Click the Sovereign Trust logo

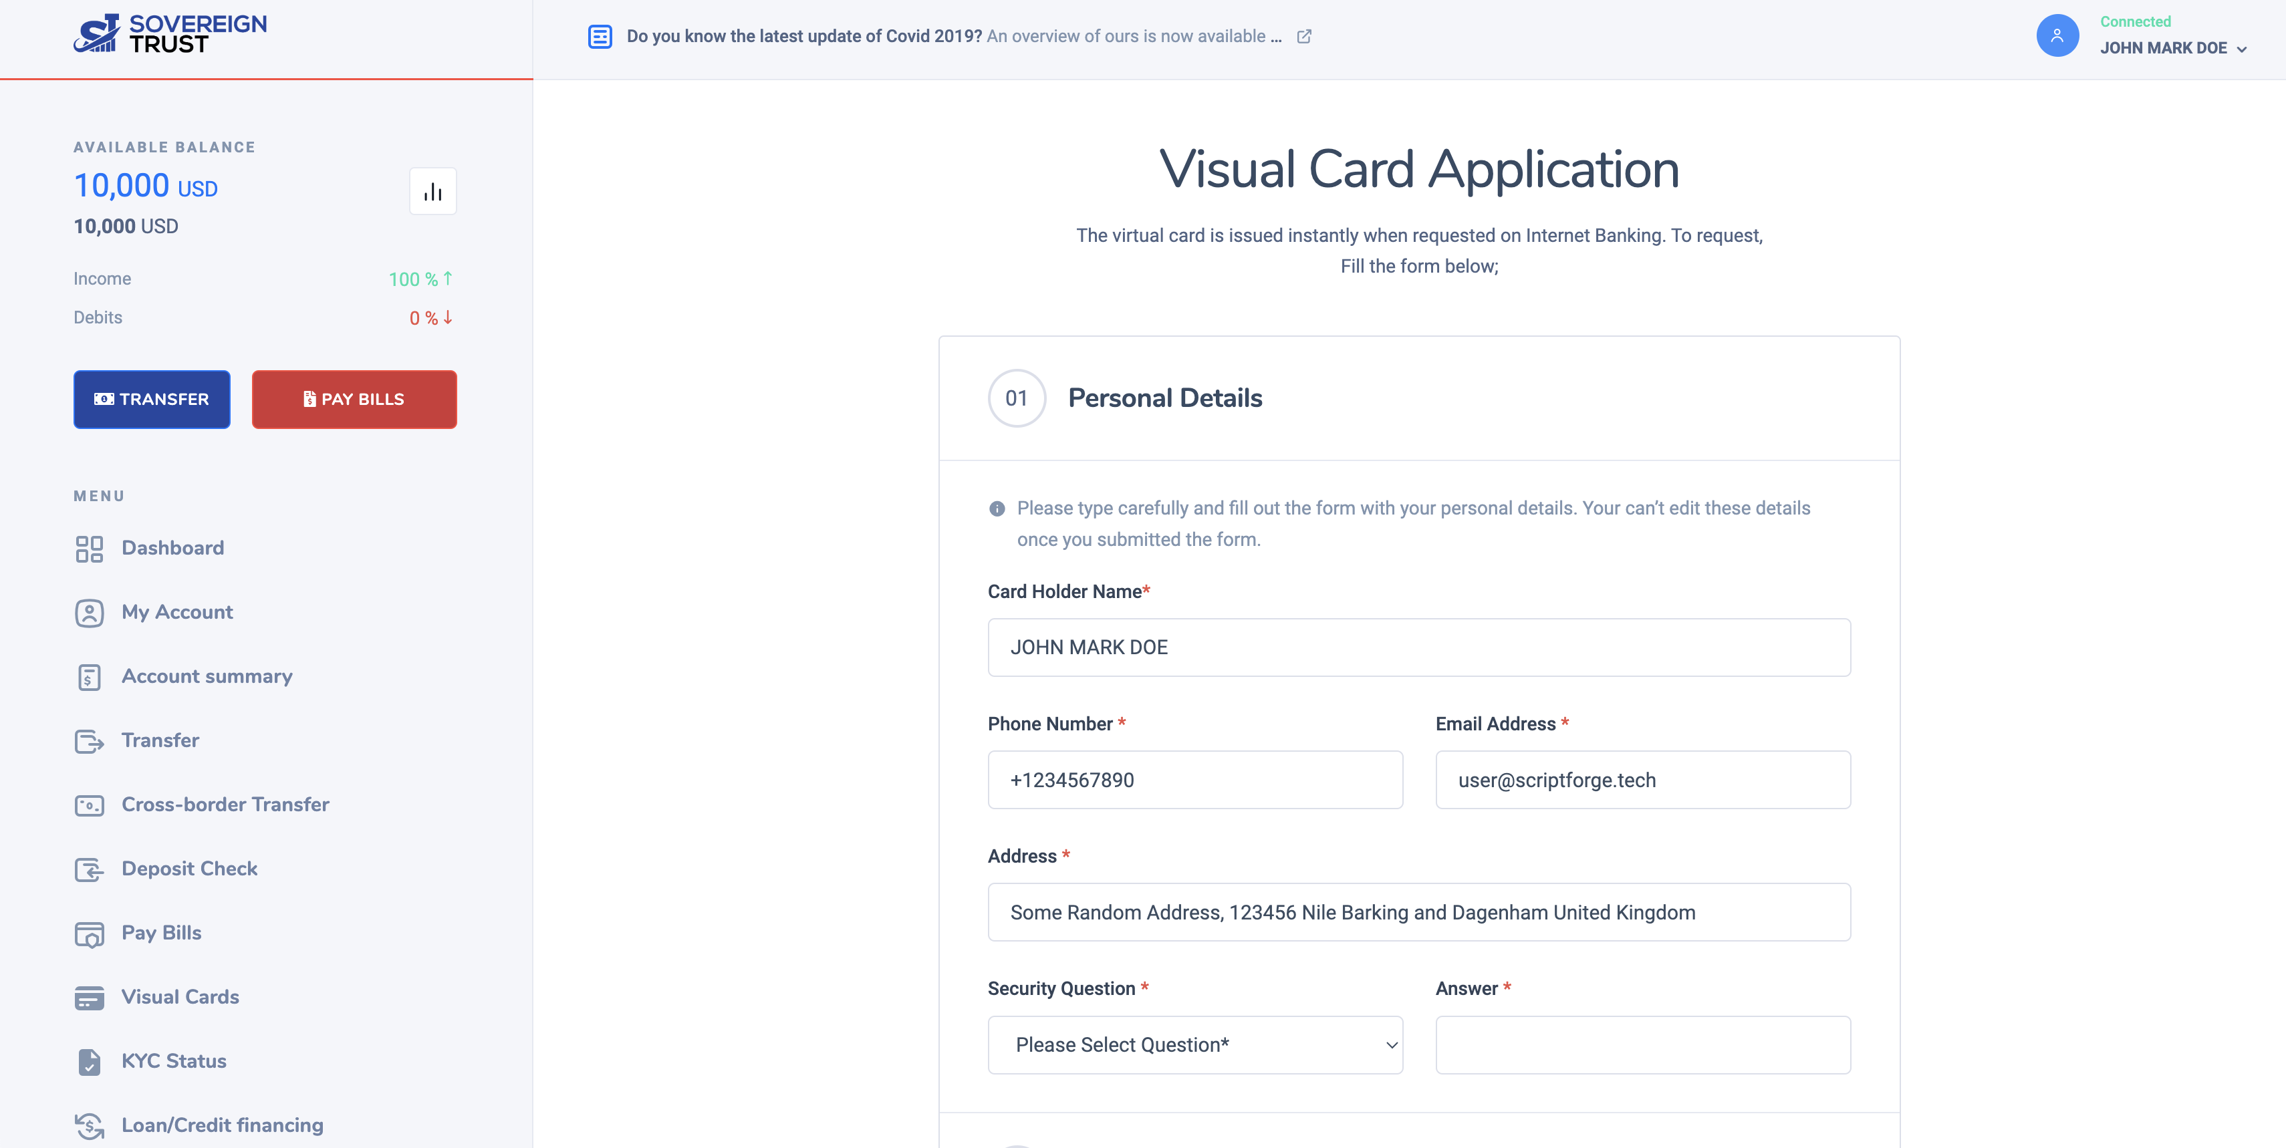click(170, 35)
